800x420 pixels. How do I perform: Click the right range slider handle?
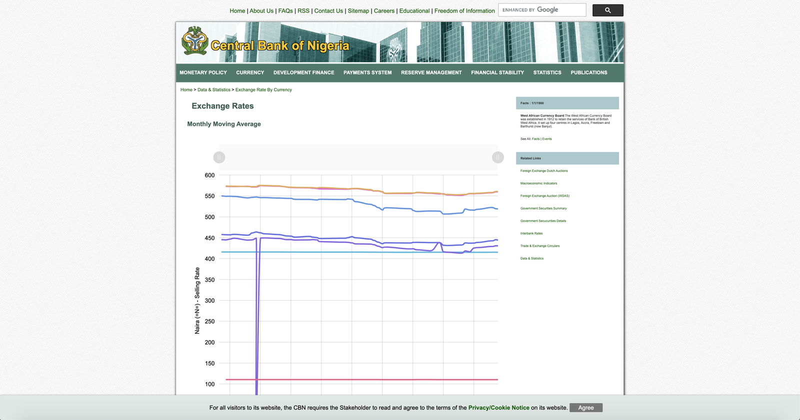coord(498,157)
